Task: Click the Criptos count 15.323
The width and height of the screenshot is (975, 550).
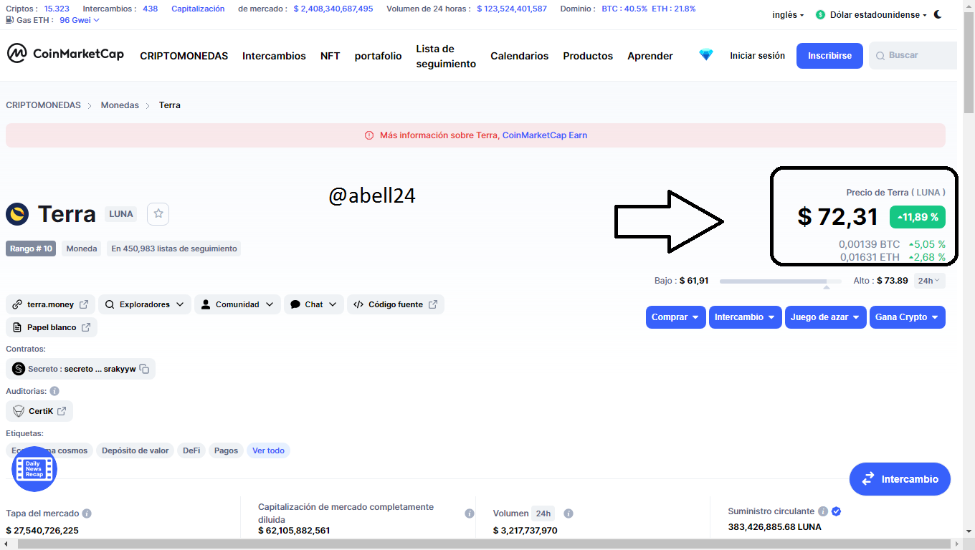Action: 57,9
